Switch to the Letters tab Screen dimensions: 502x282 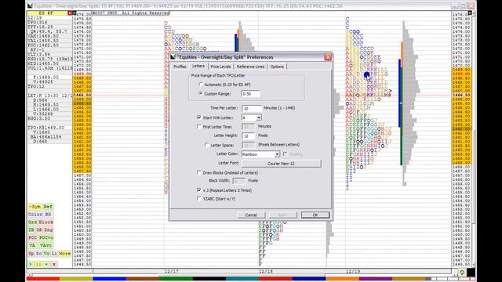click(x=198, y=66)
